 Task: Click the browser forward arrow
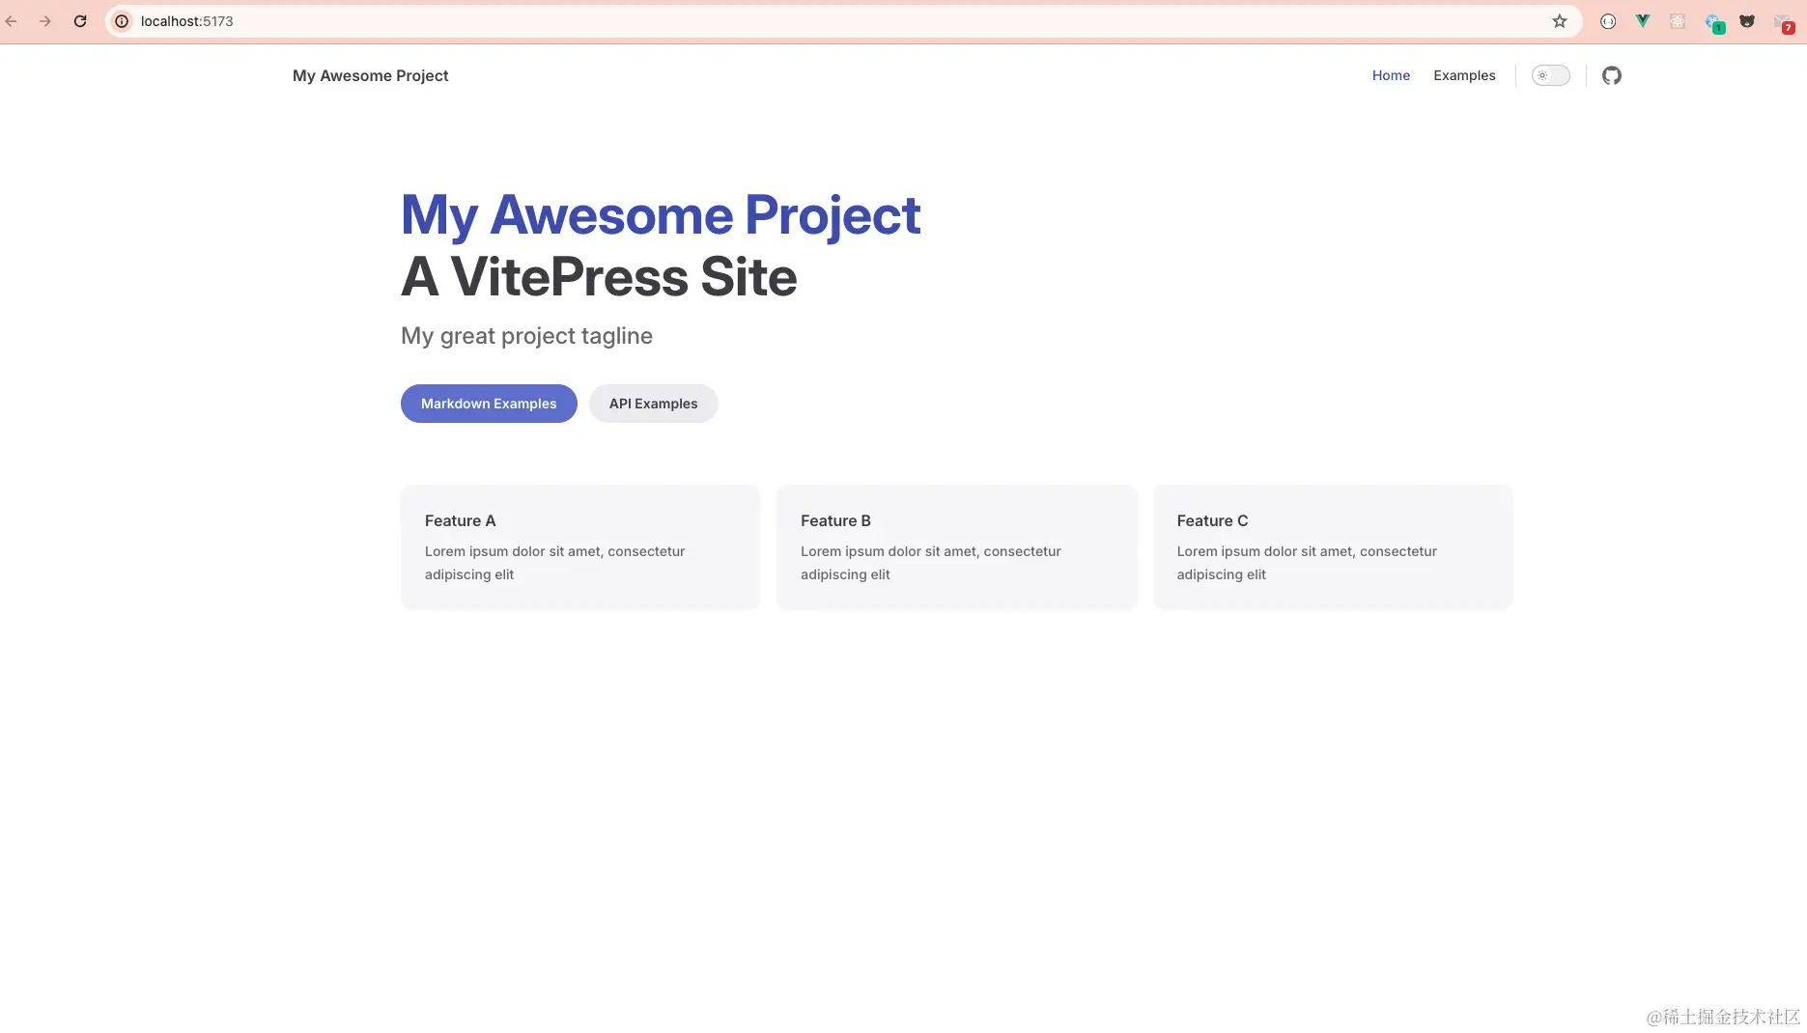45,21
